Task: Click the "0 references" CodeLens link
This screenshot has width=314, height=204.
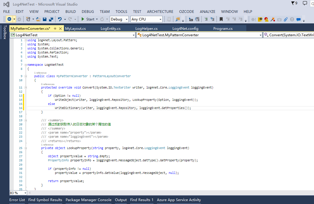Action: coord(48,84)
